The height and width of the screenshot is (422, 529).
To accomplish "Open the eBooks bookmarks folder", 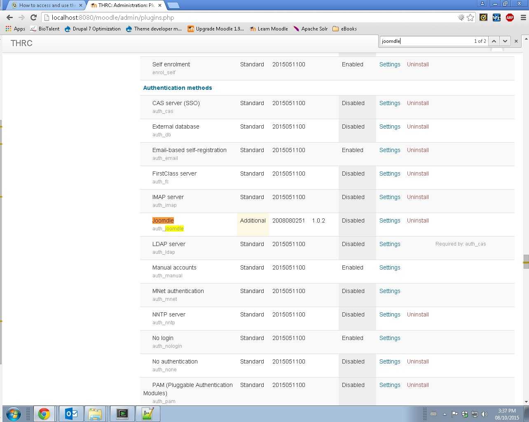I will tap(344, 29).
